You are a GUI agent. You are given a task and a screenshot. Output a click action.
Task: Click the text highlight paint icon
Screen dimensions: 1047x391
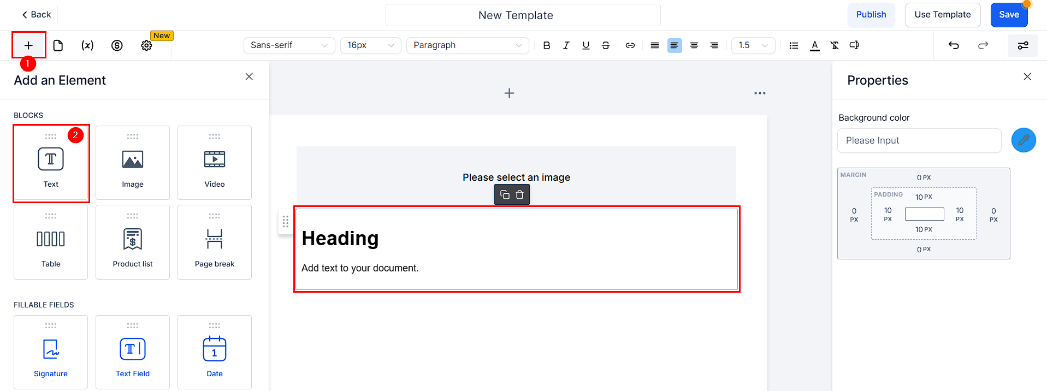[x=854, y=45]
